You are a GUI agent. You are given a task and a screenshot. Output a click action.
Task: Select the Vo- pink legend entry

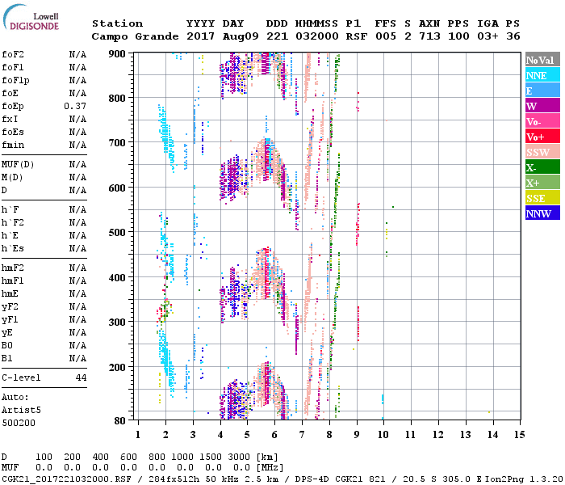(x=542, y=121)
